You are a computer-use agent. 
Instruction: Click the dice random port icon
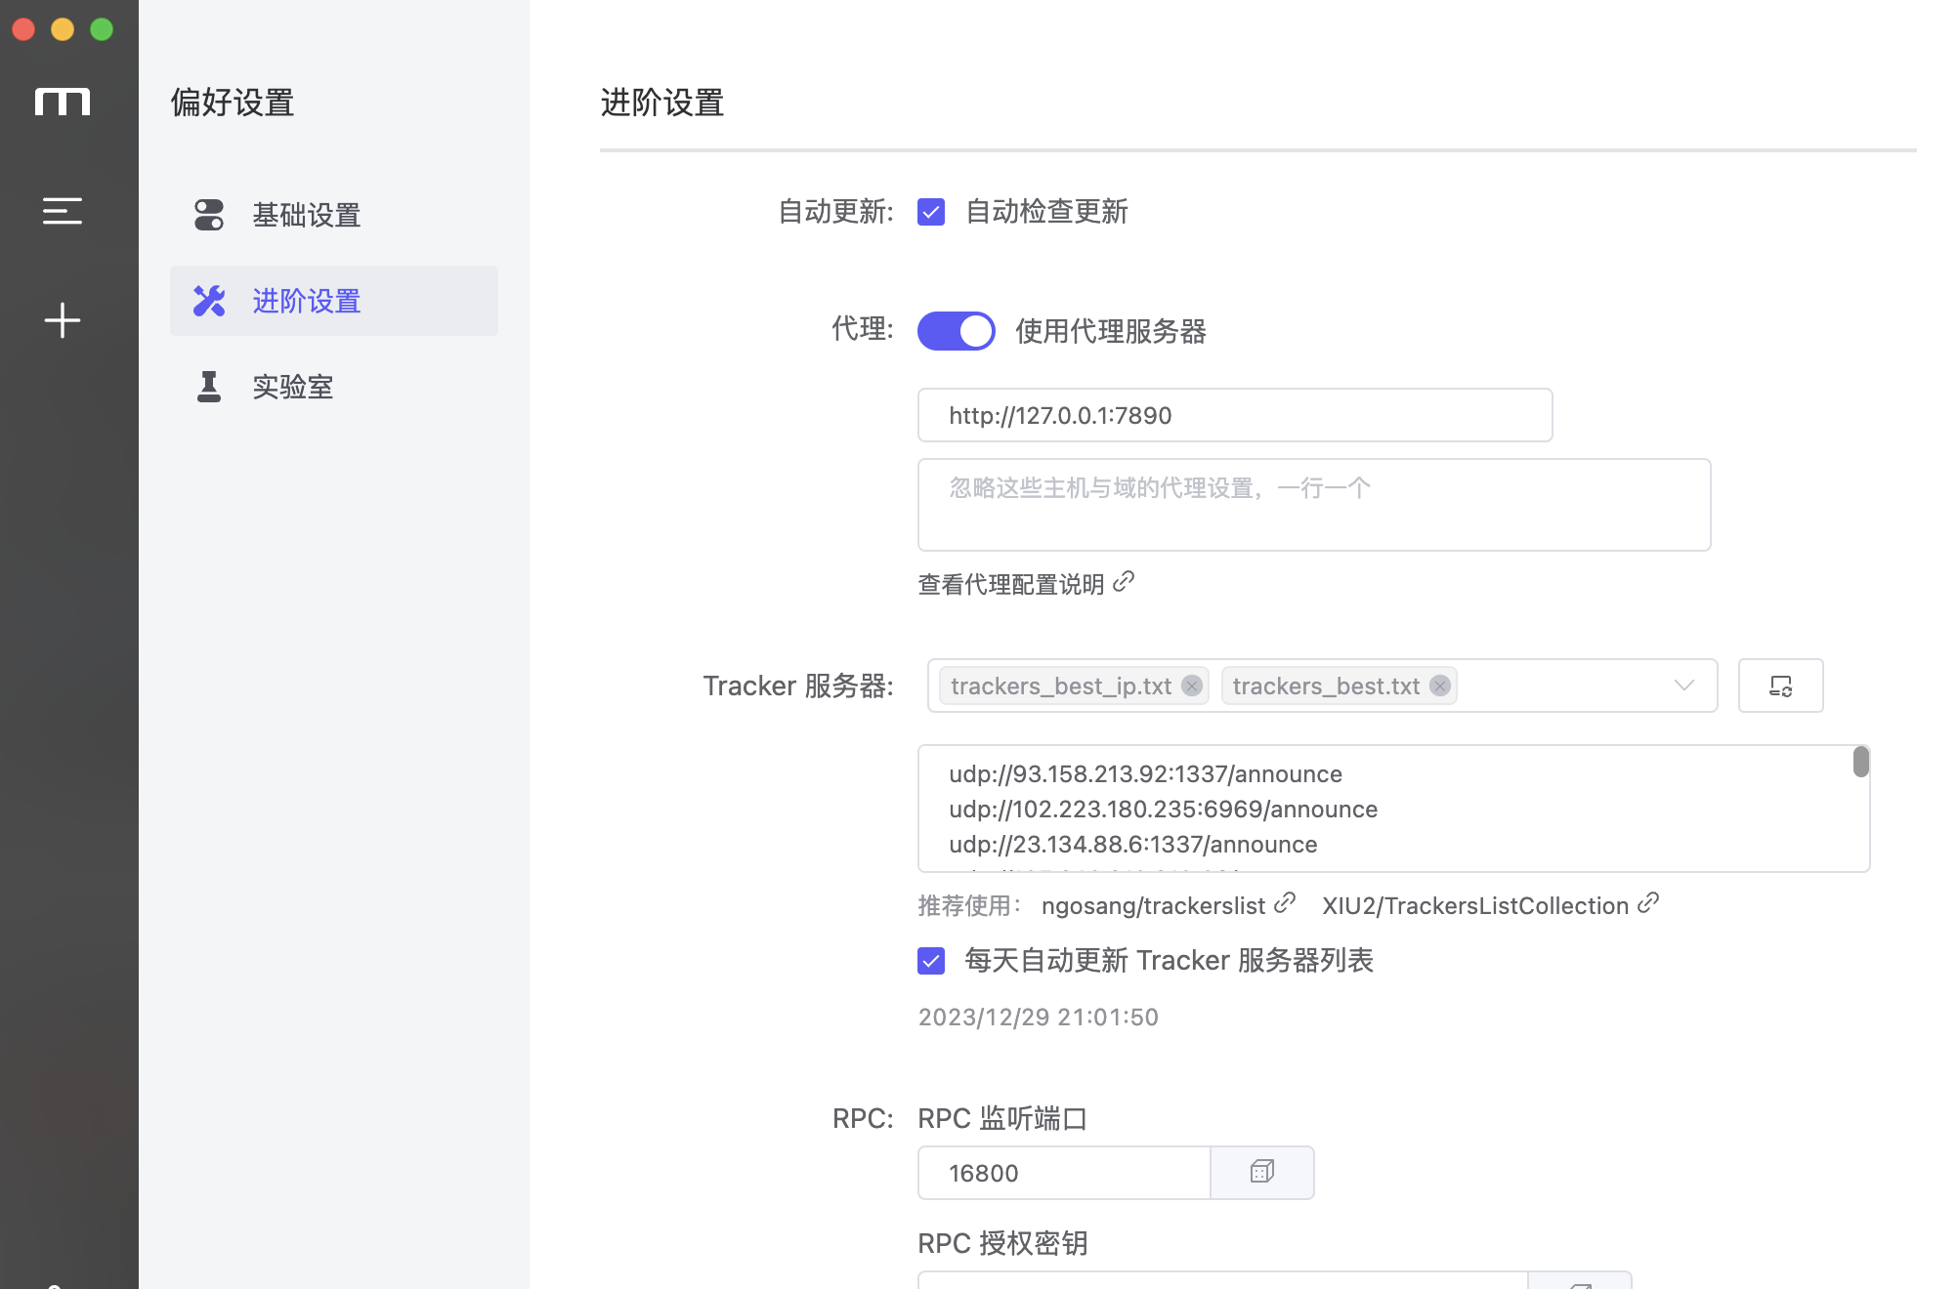pyautogui.click(x=1261, y=1172)
